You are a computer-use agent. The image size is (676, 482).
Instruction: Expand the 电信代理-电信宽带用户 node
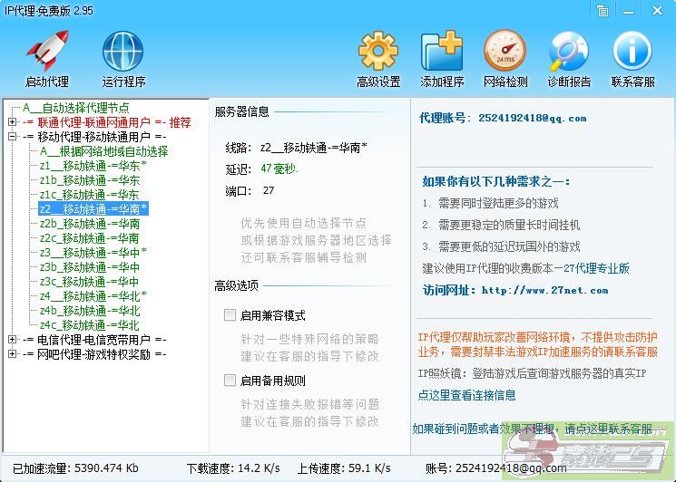tap(12, 340)
